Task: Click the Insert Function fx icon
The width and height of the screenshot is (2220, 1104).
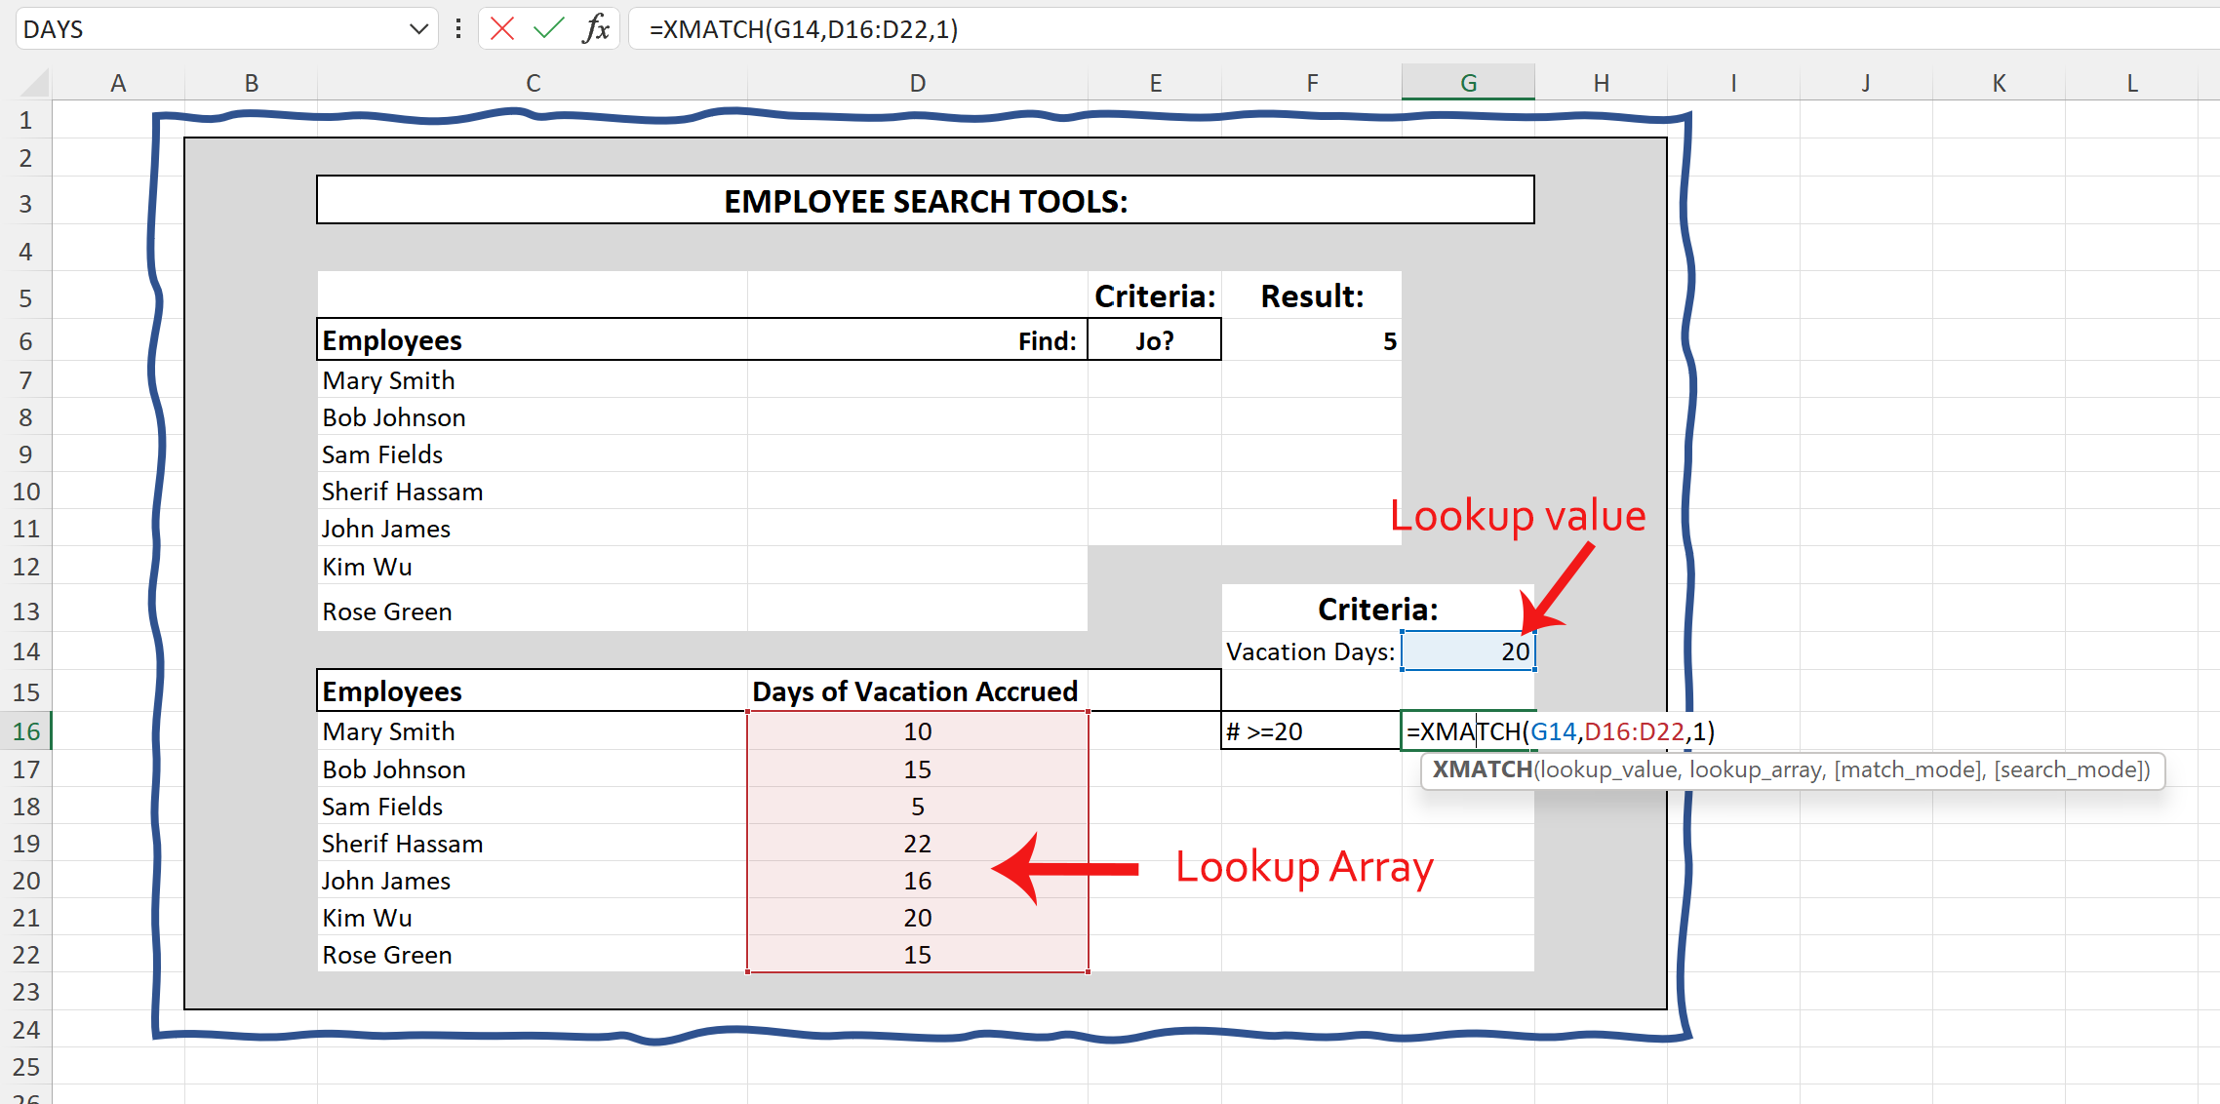Action: (x=597, y=28)
